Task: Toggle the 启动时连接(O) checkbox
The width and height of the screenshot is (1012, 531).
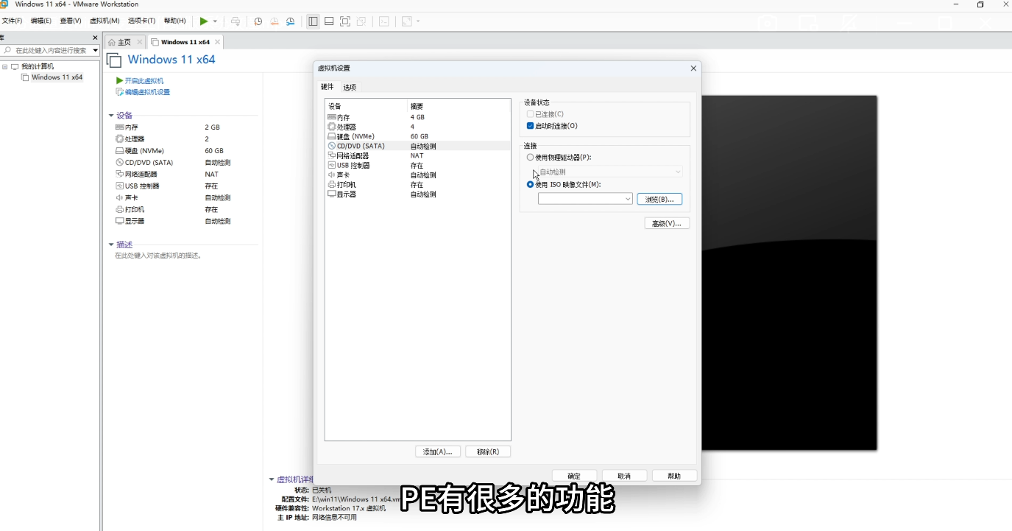Action: click(x=530, y=126)
